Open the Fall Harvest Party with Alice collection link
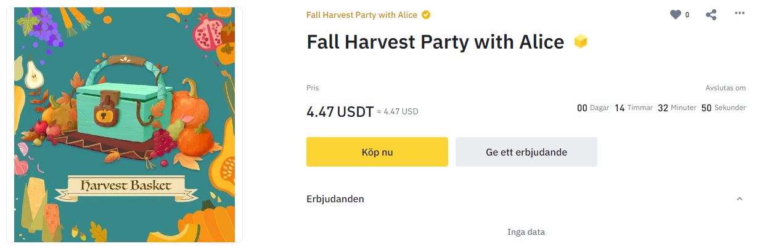 tap(361, 15)
